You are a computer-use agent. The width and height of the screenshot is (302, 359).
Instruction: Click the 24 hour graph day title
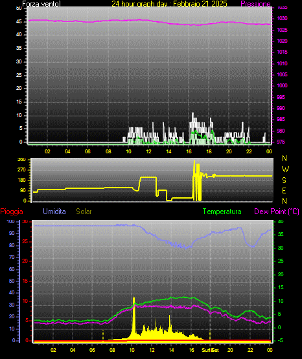pos(169,4)
